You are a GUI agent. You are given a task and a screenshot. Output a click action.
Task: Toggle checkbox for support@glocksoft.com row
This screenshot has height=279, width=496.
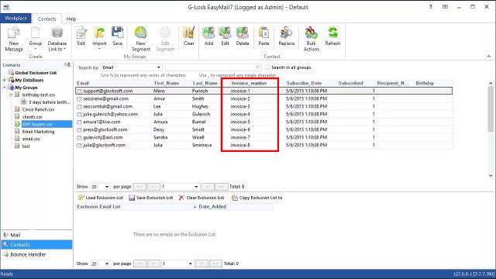tap(79, 91)
